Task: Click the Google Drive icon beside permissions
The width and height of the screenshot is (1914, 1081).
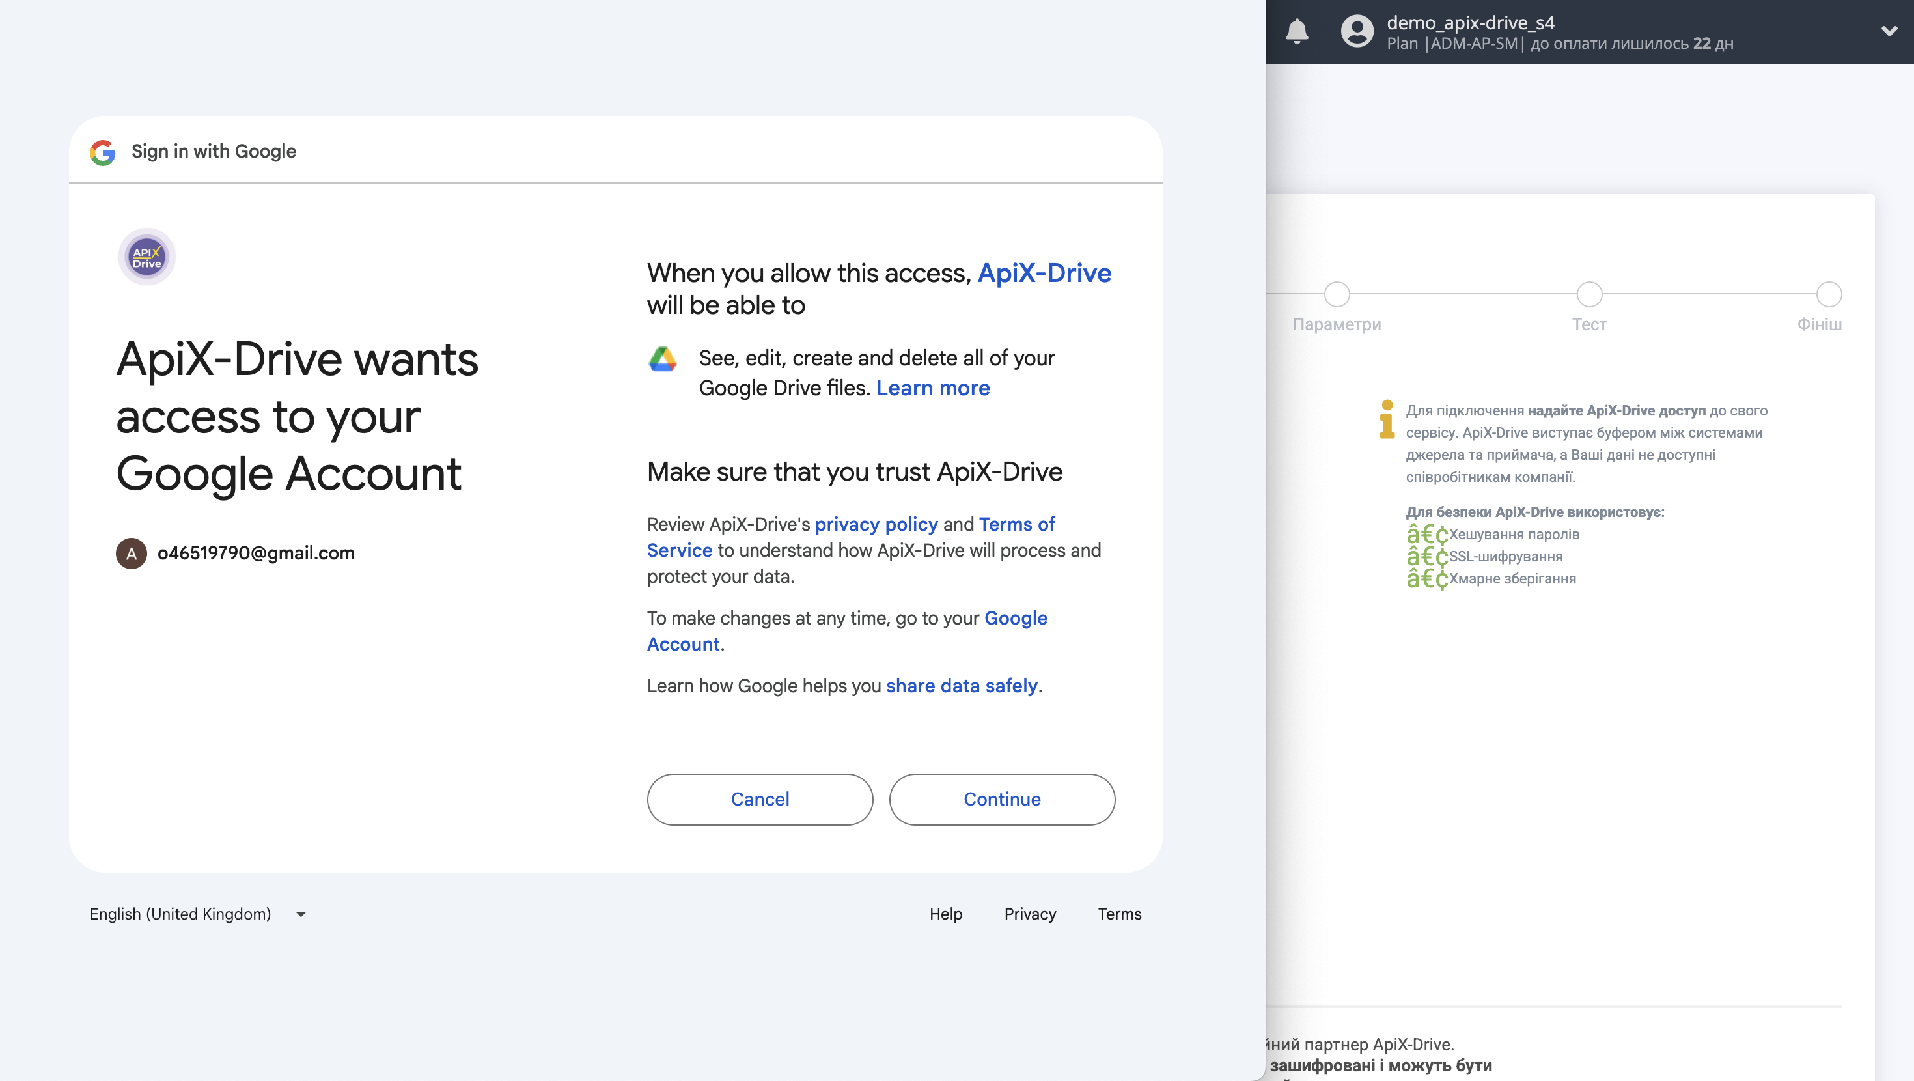Action: click(x=662, y=359)
